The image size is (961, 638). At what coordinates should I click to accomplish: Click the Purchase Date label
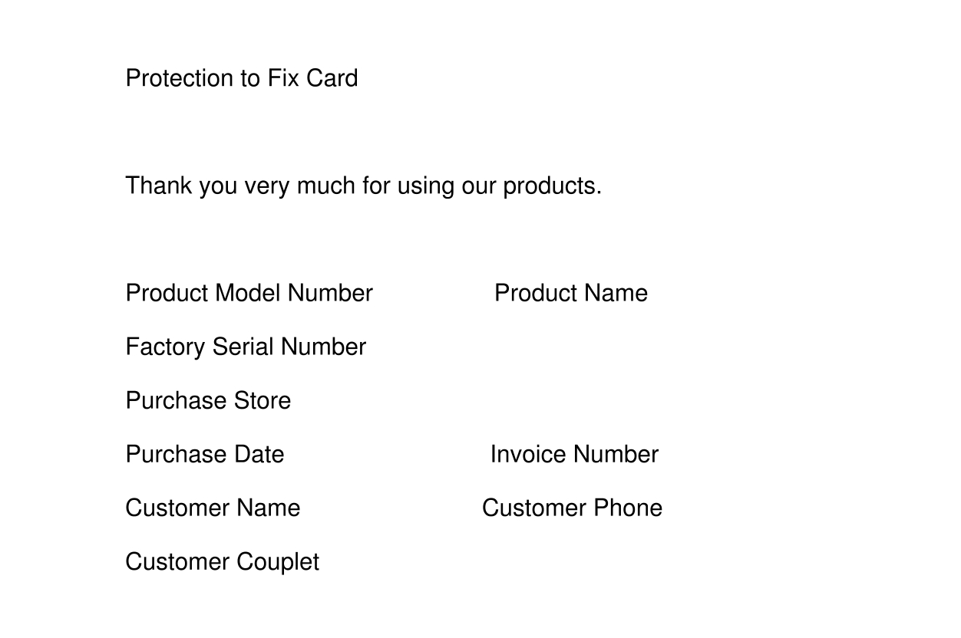[x=205, y=454]
